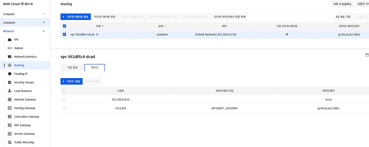Image resolution: width=369 pixels, height=147 pixels.
Task: Click the 라우트 삭제 button
Action: click(x=93, y=82)
